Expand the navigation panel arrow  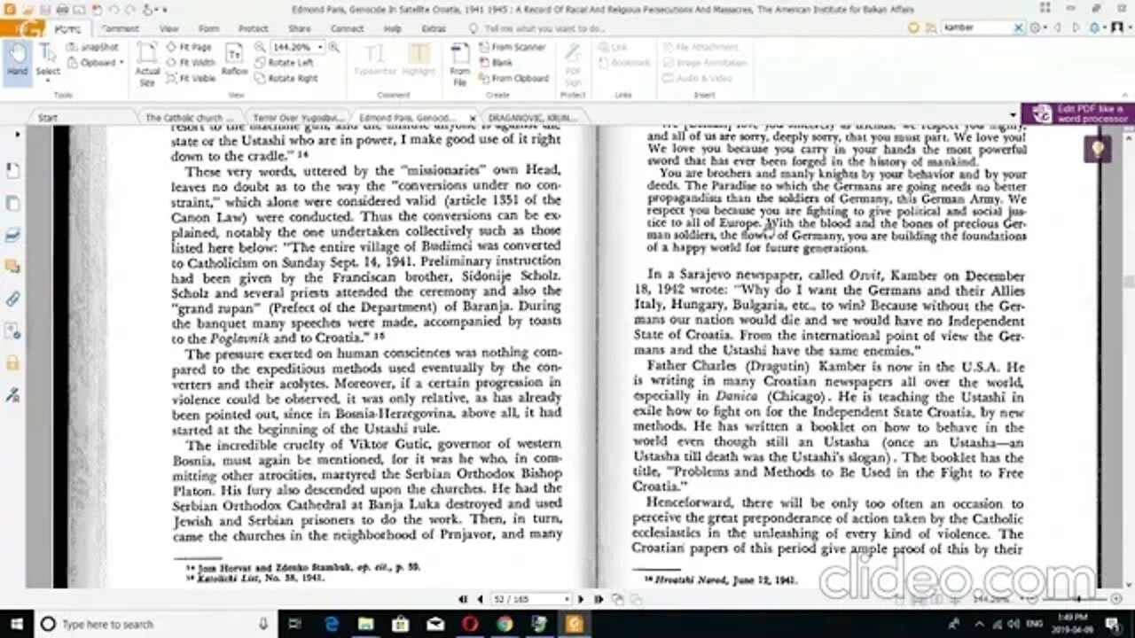17,135
